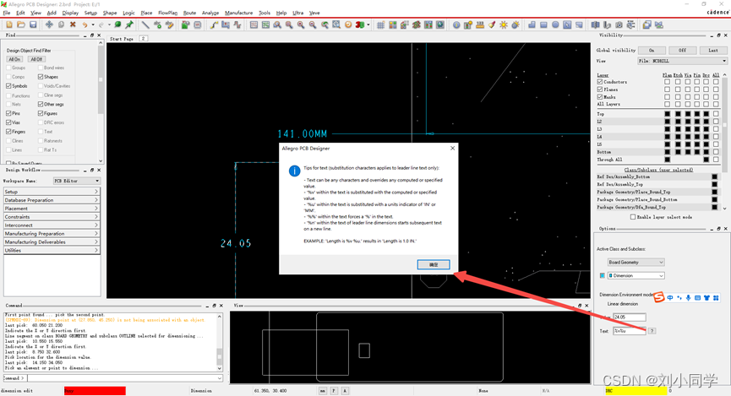This screenshot has width=731, height=396.
Task: Click the Color palette toolbar icon
Action: point(392,24)
